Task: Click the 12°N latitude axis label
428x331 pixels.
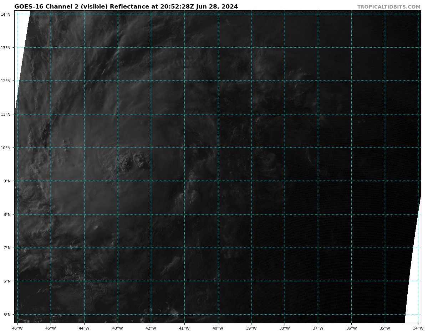Action: coord(6,81)
